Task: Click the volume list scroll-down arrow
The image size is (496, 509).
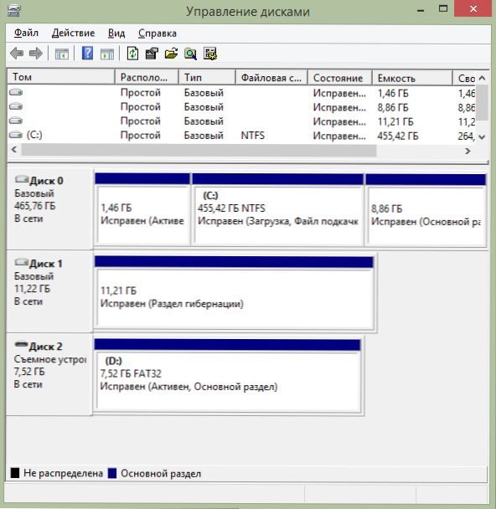Action: click(483, 137)
